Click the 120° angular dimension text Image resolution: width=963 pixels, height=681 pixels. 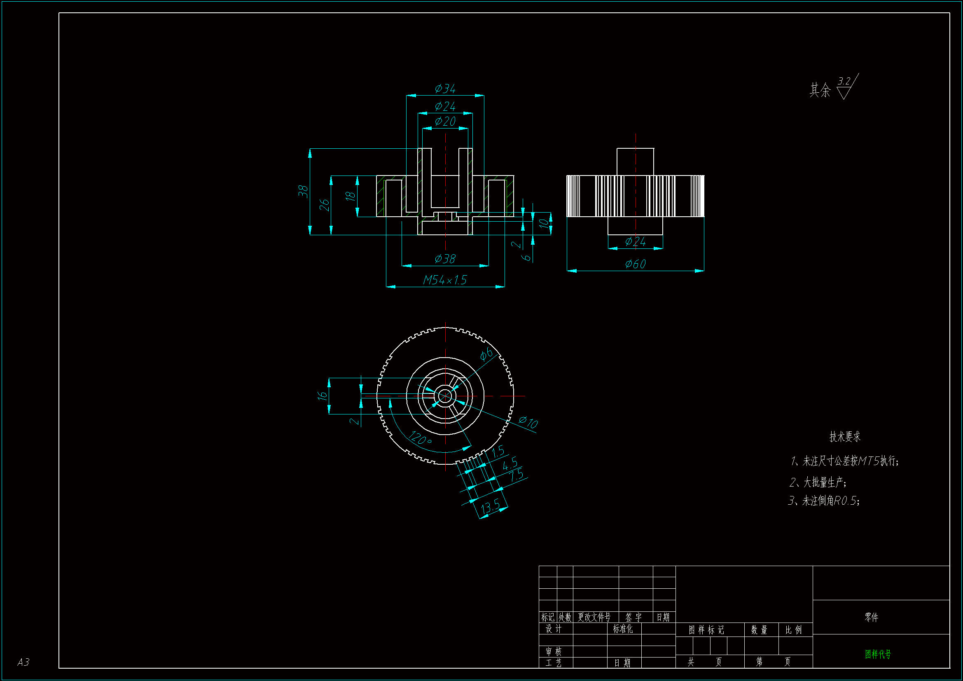coord(419,438)
